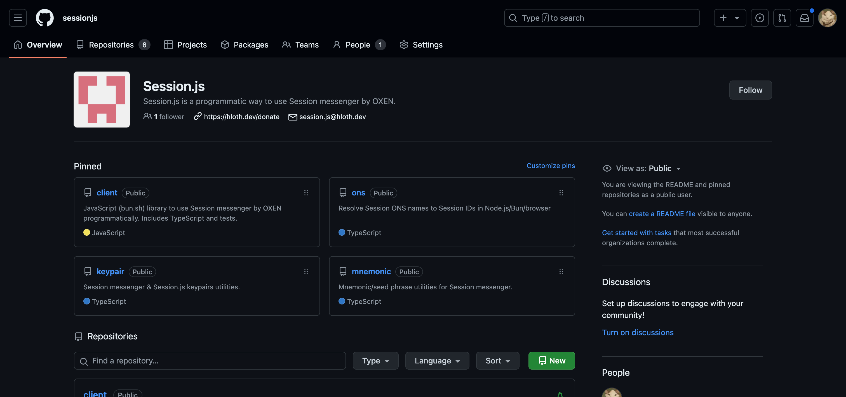Click the link chain icon near donate URL

click(x=198, y=116)
